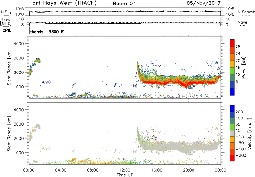The width and height of the screenshot is (255, 177).
Task: Click the '04:00' time tick label
Action: [61, 170]
